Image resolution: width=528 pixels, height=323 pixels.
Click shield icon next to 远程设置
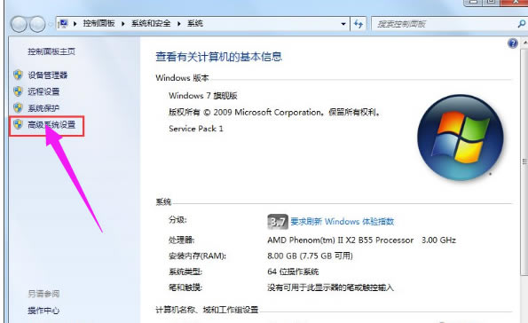(x=18, y=91)
